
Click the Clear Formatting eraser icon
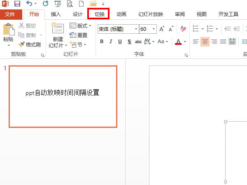click(184, 29)
